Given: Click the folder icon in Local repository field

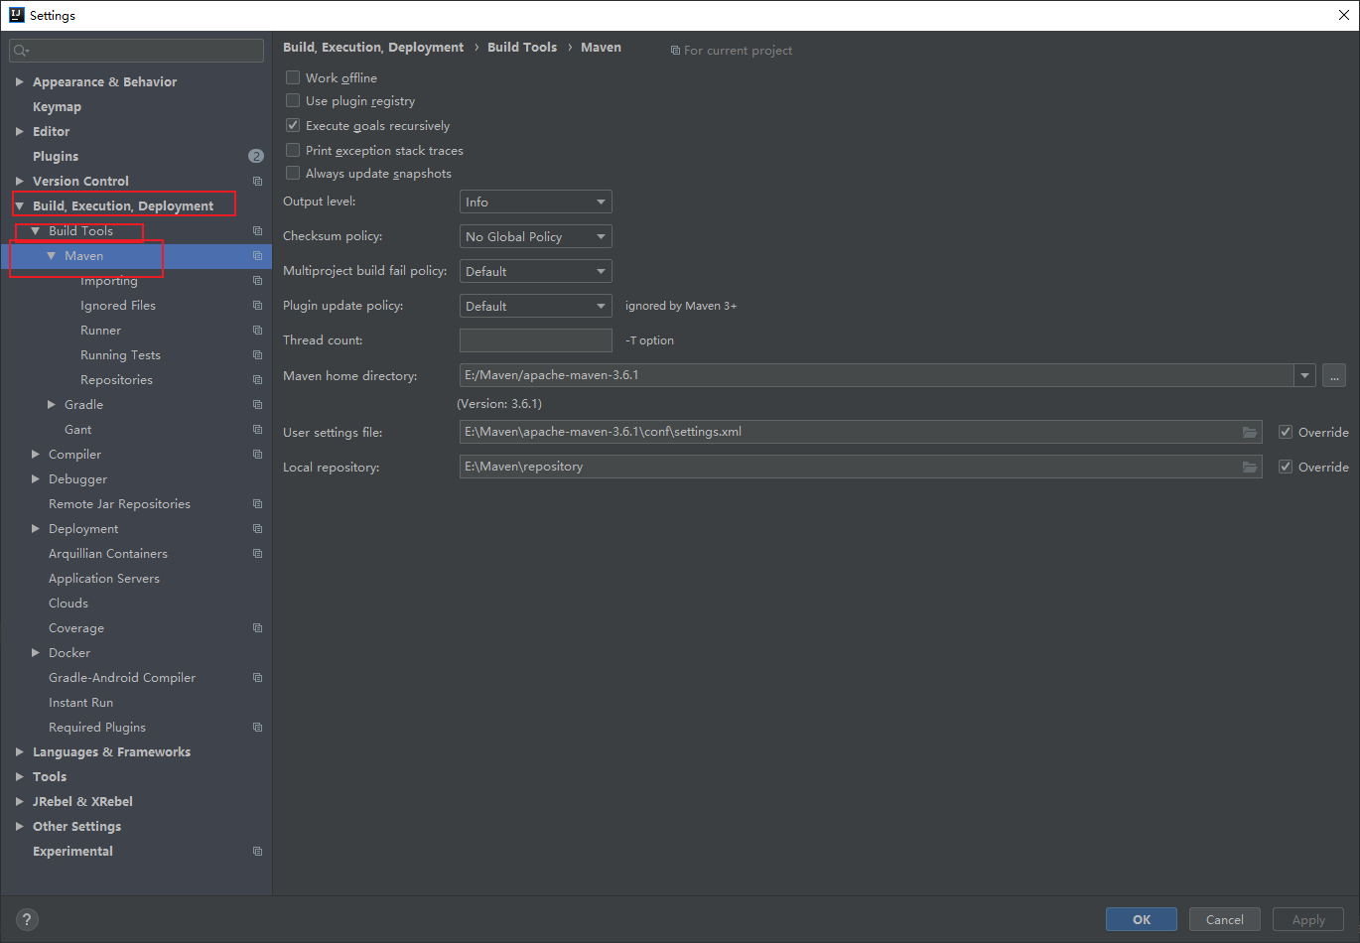Looking at the screenshot, I should tap(1250, 467).
